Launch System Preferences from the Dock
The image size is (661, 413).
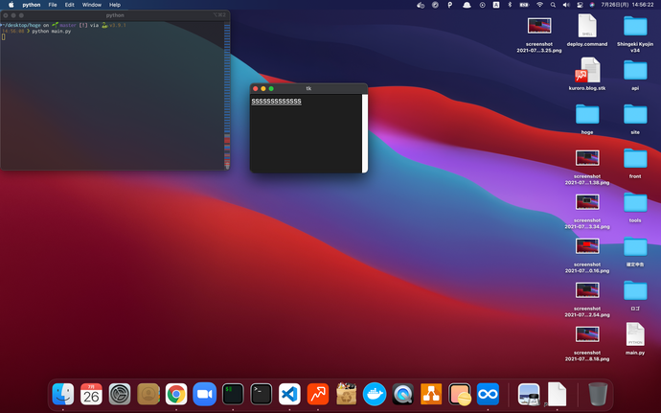click(120, 394)
